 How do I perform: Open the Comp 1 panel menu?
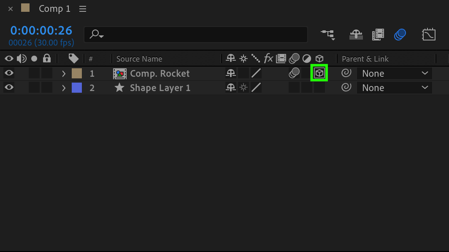[x=83, y=9]
